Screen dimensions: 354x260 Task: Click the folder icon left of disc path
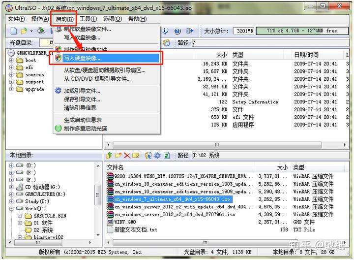tap(166, 42)
